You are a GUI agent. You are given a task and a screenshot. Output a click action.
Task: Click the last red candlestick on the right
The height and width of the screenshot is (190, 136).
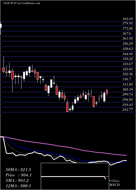pyautogui.click(x=107, y=91)
